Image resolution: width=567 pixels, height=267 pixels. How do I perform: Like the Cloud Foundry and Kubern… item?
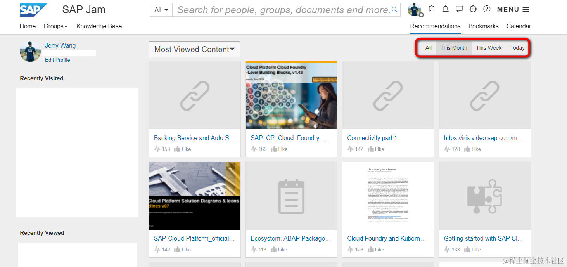coord(376,250)
